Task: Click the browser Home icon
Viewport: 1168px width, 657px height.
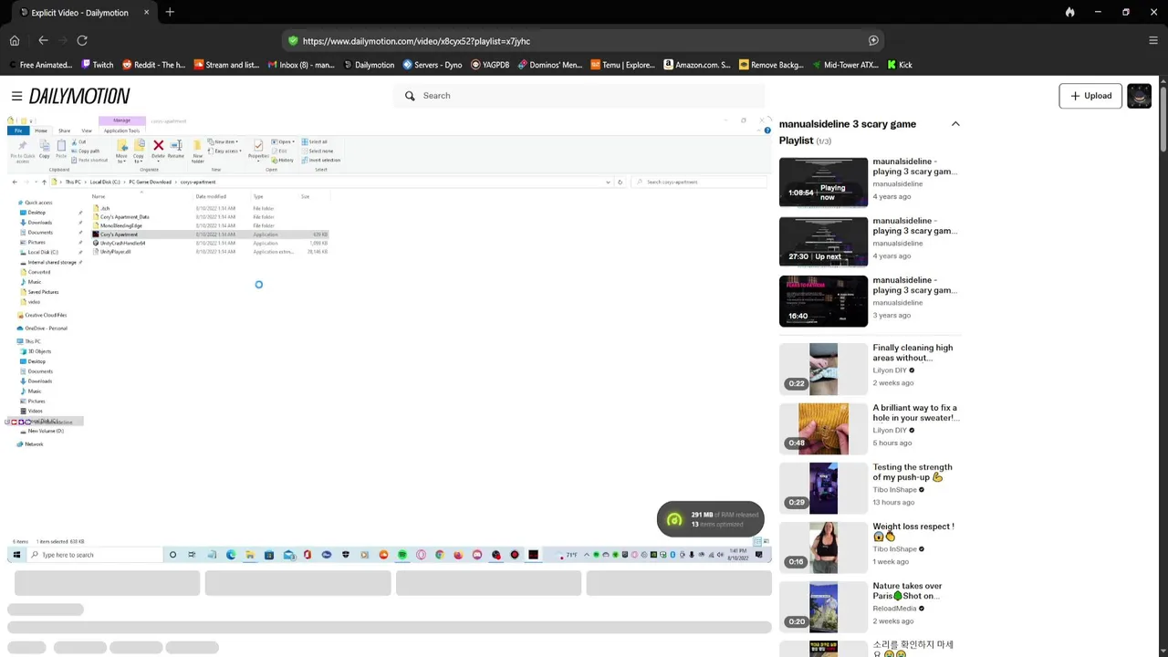Action: point(15,40)
